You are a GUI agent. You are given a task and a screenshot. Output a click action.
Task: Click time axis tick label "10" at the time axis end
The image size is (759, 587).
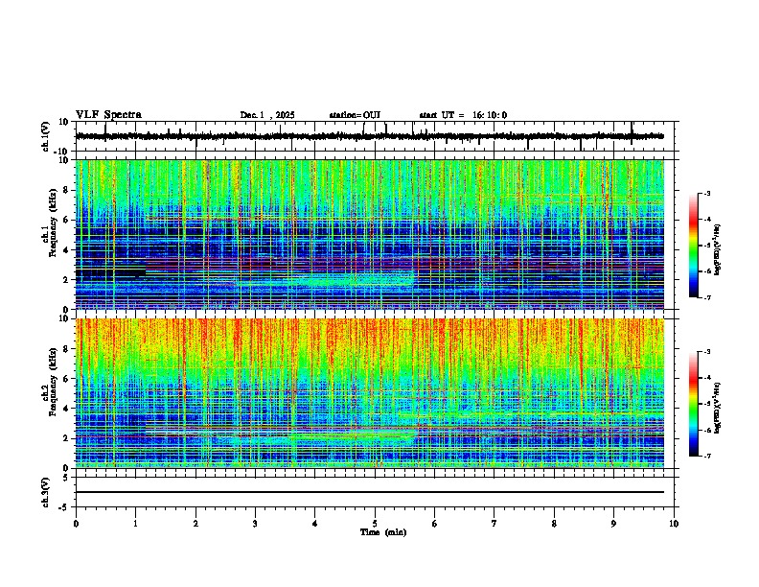click(x=674, y=524)
